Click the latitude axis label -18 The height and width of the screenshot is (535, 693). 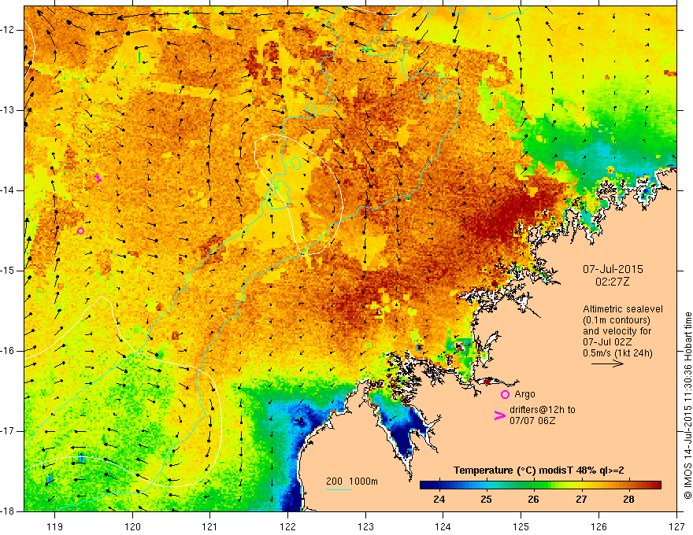pos(9,511)
